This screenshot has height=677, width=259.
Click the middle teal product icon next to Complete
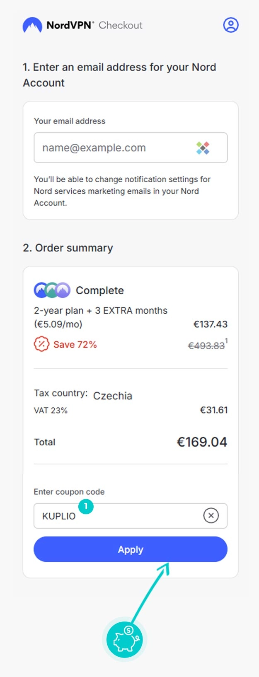(x=52, y=290)
